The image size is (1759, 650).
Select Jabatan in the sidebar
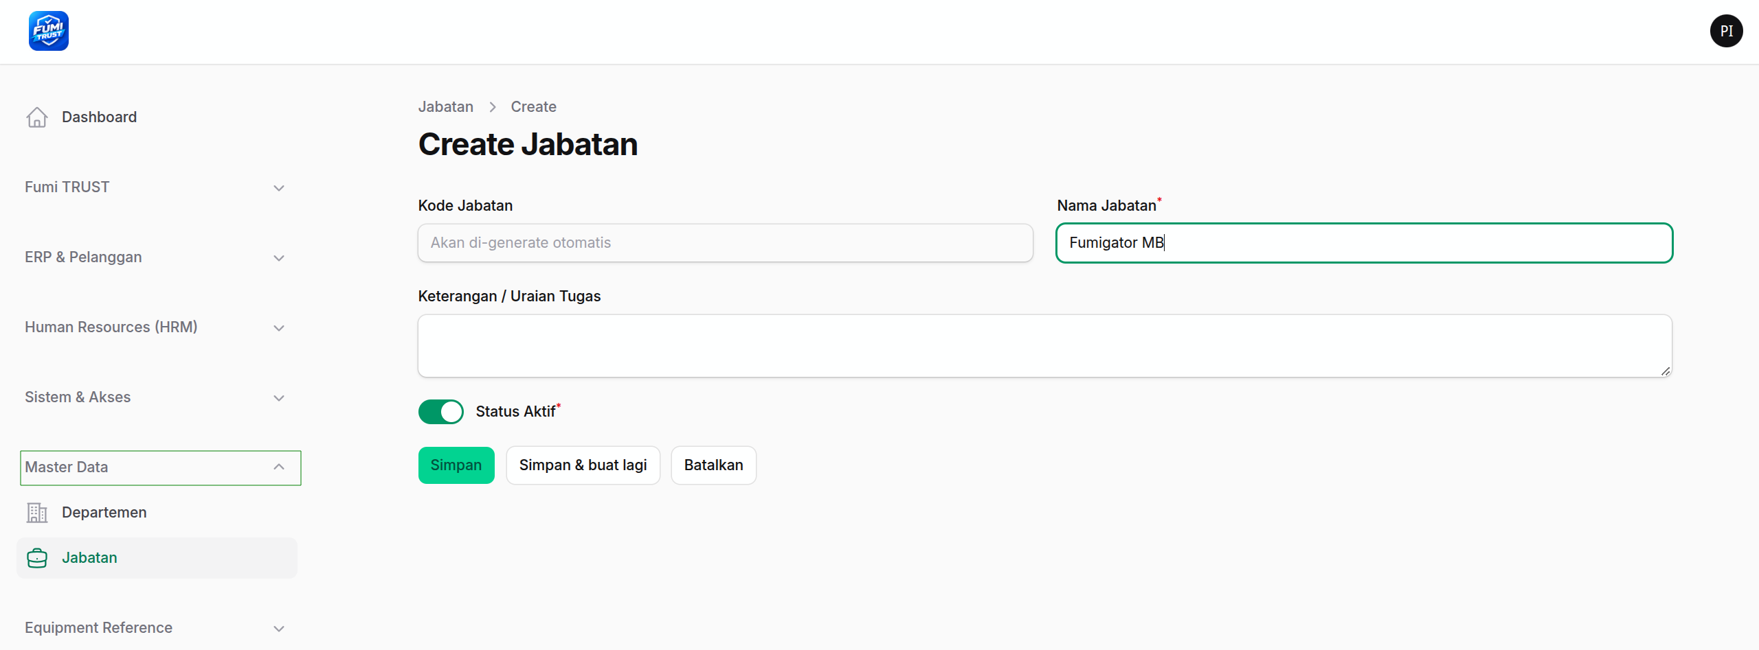click(157, 558)
